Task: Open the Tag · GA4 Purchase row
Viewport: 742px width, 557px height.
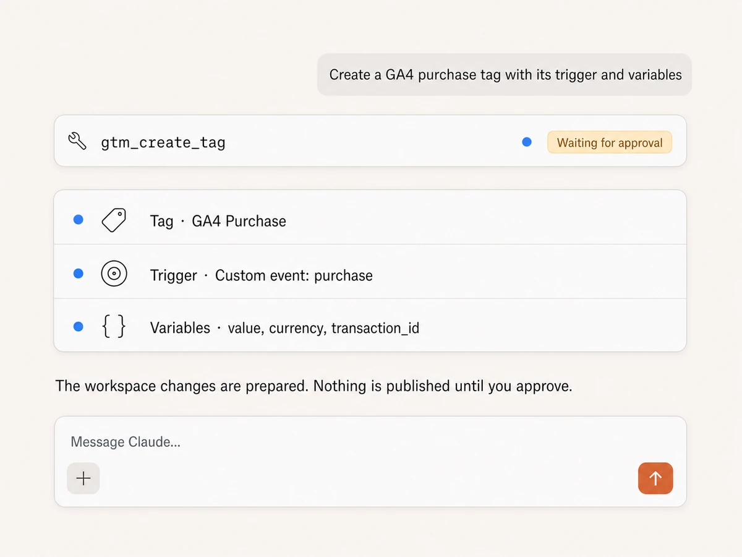Action: click(x=370, y=217)
